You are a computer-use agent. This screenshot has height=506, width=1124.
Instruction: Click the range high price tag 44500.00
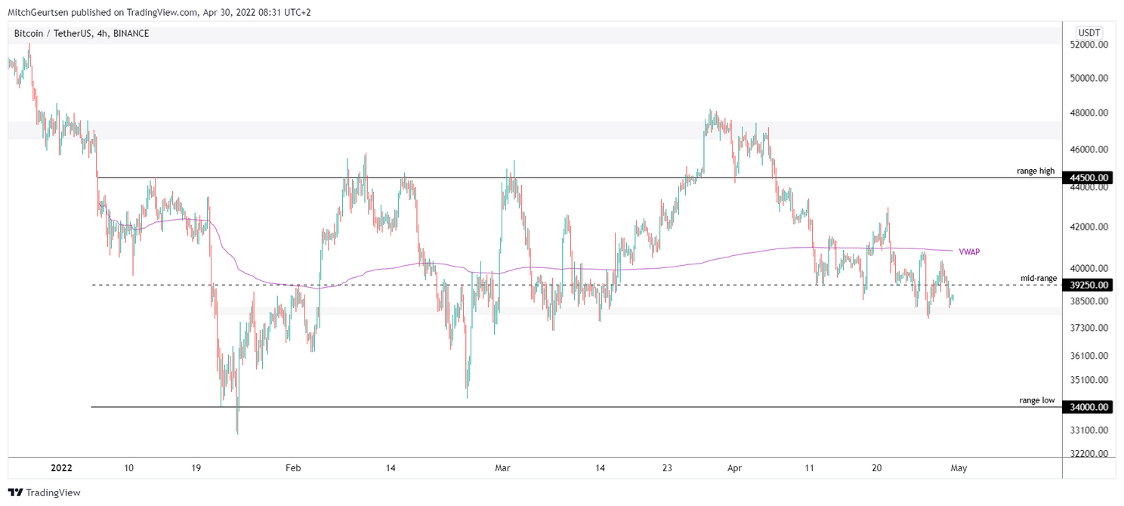pos(1088,177)
